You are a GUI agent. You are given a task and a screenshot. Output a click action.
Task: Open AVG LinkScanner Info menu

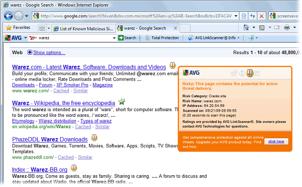pyautogui.click(x=214, y=38)
